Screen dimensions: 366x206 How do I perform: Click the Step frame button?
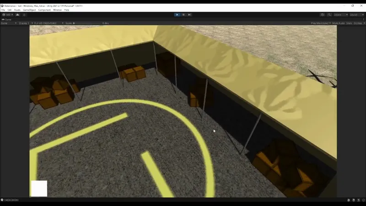coord(189,15)
